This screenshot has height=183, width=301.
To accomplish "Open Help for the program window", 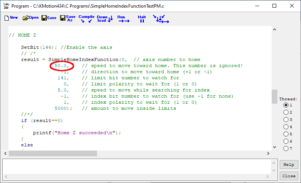I will (x=289, y=165).
